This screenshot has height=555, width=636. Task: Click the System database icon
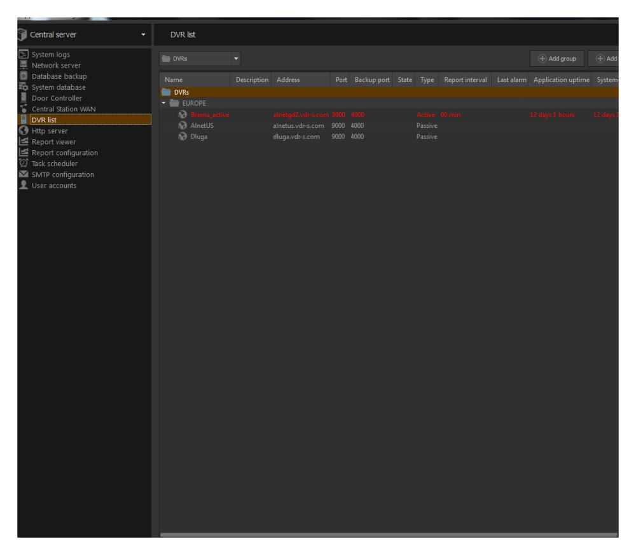[x=24, y=87]
